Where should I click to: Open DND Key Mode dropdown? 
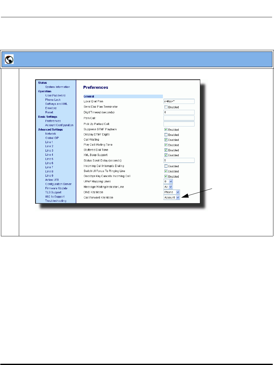[x=172, y=192]
